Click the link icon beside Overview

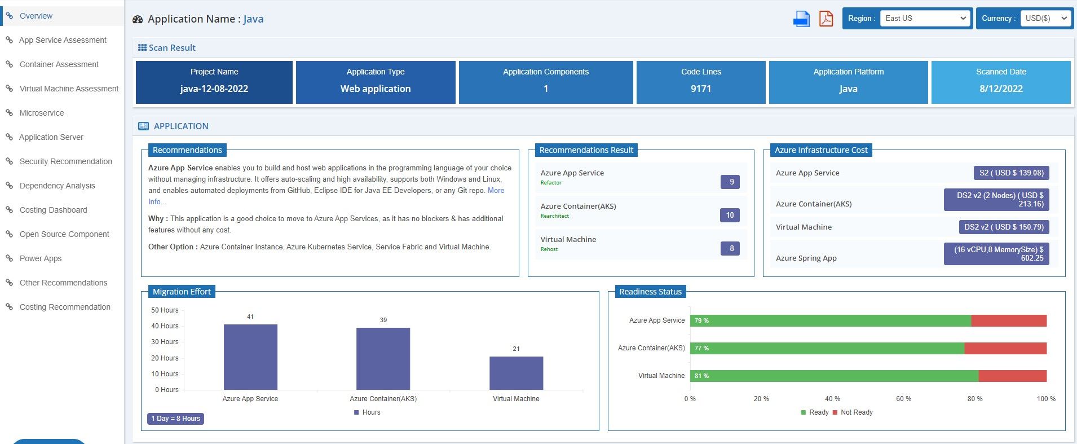[x=10, y=16]
